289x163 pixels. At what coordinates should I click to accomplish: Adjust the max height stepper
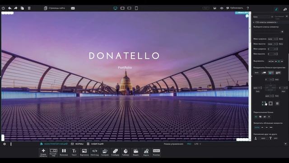click(277, 44)
